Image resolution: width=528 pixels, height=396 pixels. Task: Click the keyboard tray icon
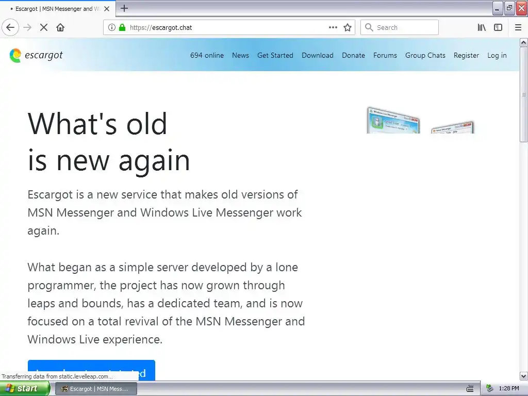(x=470, y=389)
